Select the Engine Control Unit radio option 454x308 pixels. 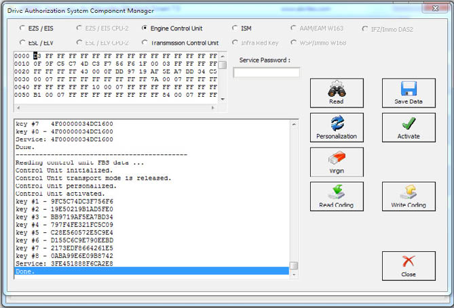tap(145, 28)
